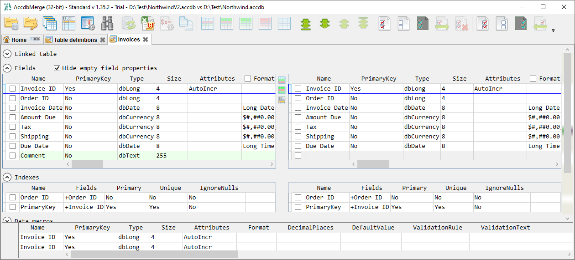Select the dbText cell in Comment row
575x260 pixels.
point(136,156)
